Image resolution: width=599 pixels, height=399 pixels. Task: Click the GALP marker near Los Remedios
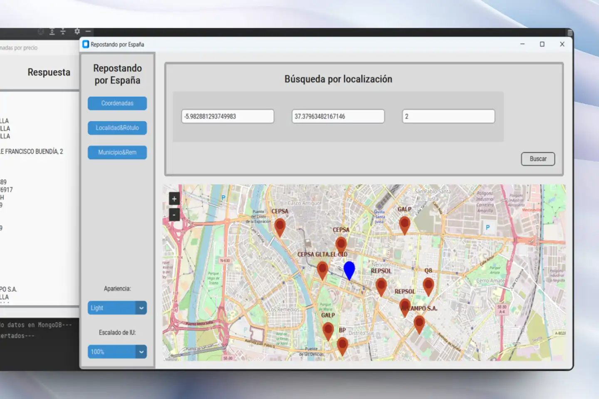coord(328,331)
